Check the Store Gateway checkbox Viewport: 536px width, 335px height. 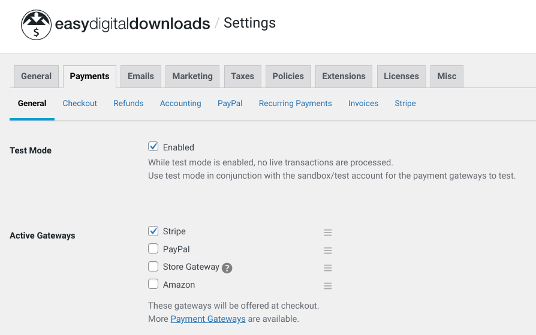click(x=153, y=267)
